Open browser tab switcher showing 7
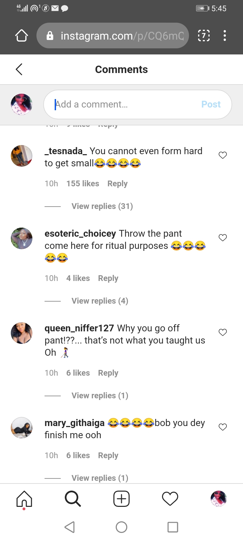Screen dimensions: 243x541 point(204,36)
